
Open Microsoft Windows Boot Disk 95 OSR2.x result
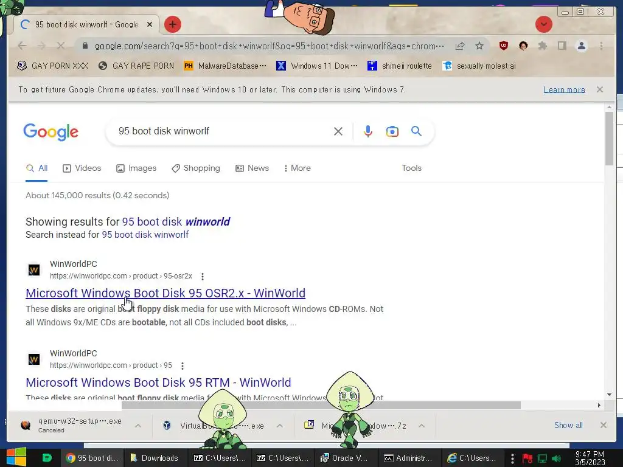(x=165, y=293)
